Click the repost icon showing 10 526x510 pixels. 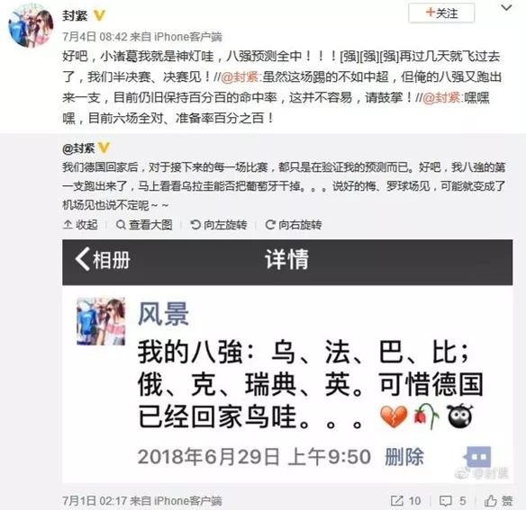405,501
